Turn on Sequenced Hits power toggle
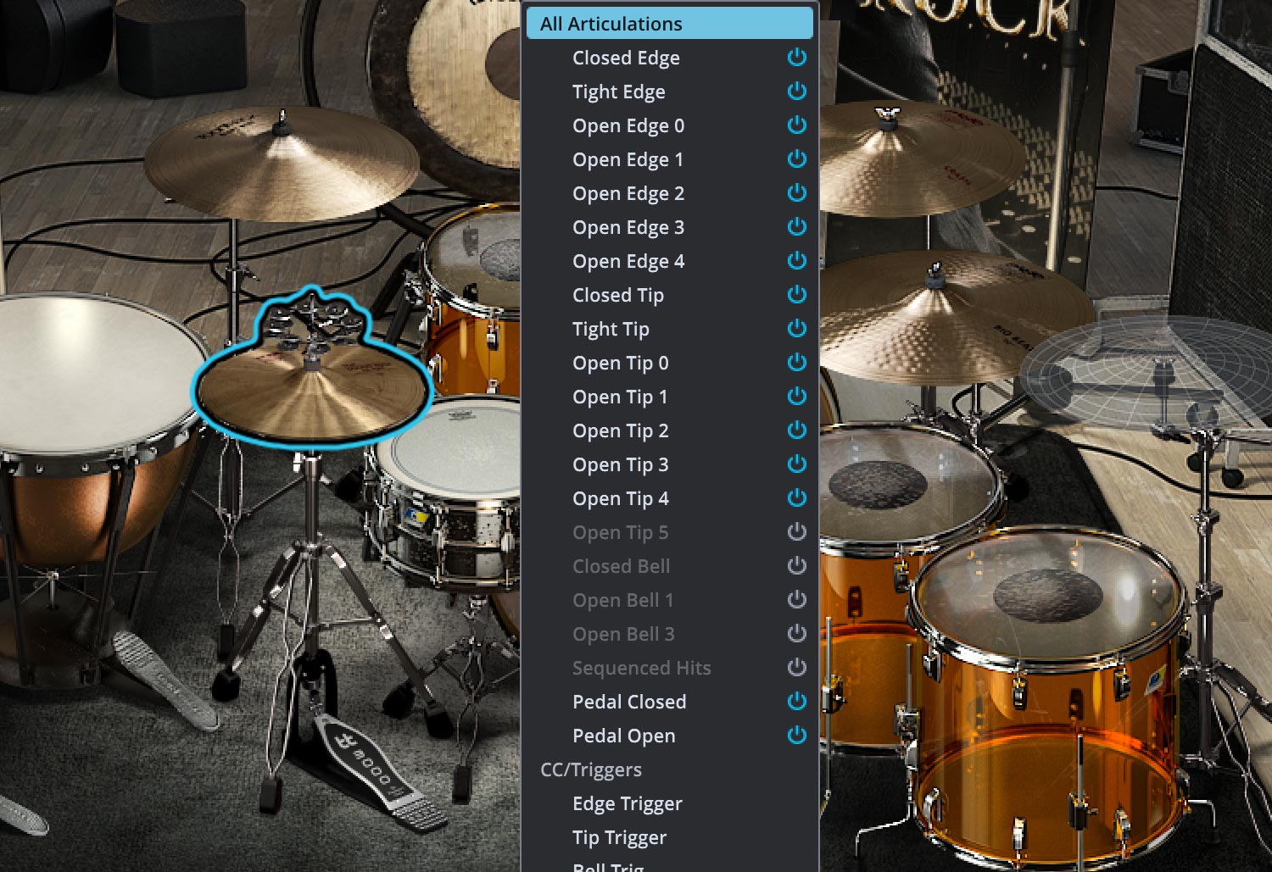1272x872 pixels. 796,668
